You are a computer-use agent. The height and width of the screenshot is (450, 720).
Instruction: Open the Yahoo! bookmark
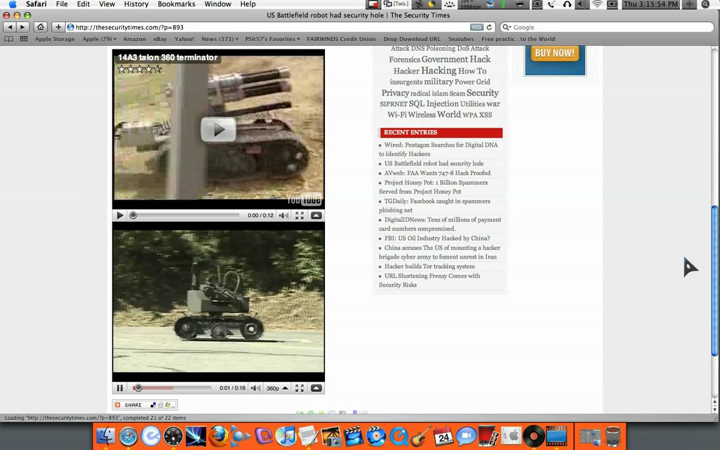[184, 39]
